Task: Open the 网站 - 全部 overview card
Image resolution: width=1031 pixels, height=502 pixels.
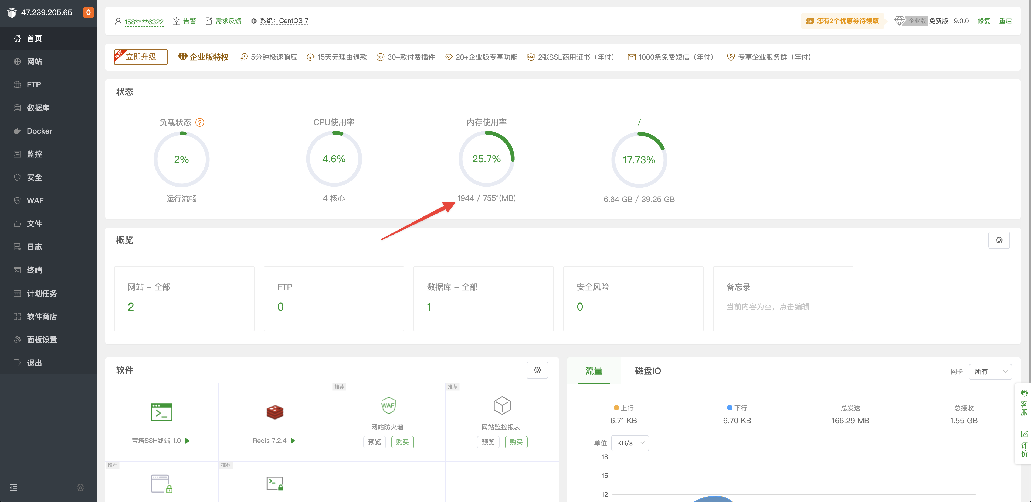Action: (184, 298)
